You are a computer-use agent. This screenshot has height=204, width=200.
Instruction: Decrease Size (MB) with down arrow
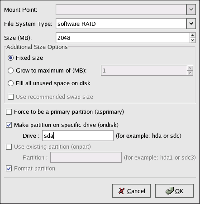point(193,40)
